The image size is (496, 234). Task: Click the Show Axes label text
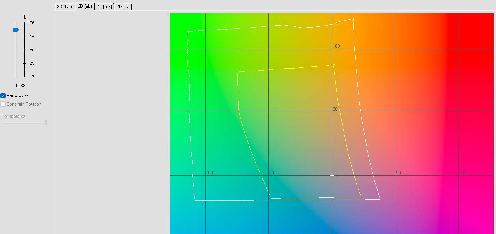[x=17, y=96]
